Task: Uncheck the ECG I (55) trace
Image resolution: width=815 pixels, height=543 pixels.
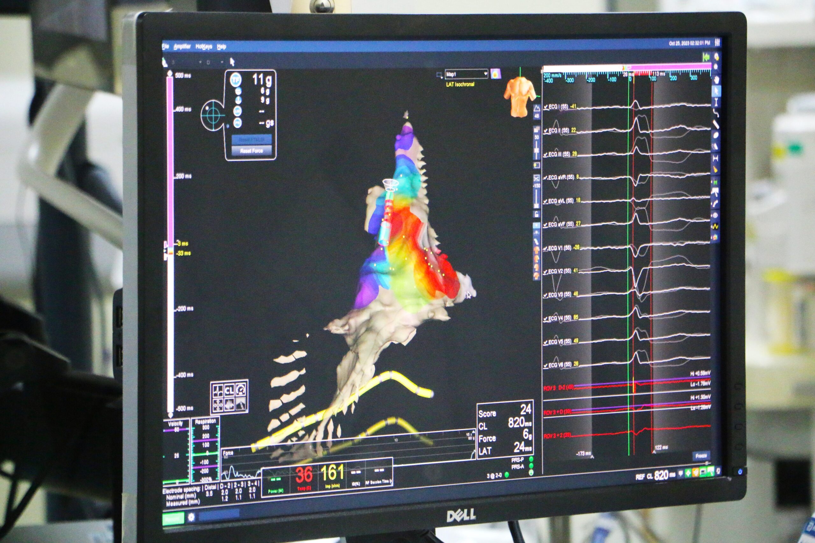Action: (546, 107)
